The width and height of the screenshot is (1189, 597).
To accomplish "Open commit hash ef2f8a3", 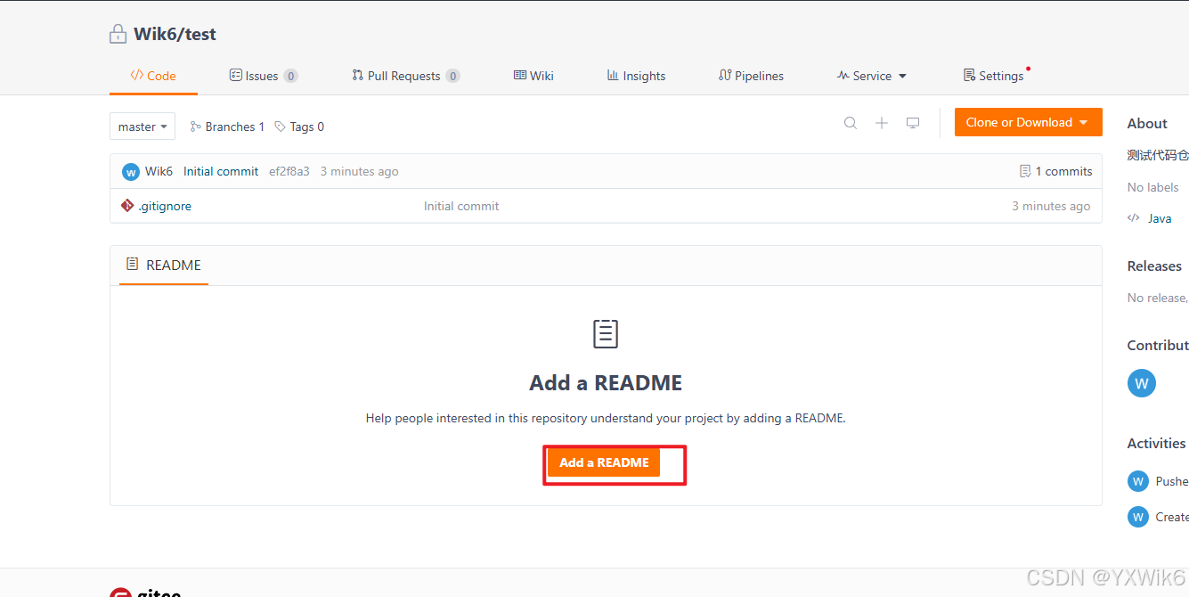I will click(x=289, y=171).
